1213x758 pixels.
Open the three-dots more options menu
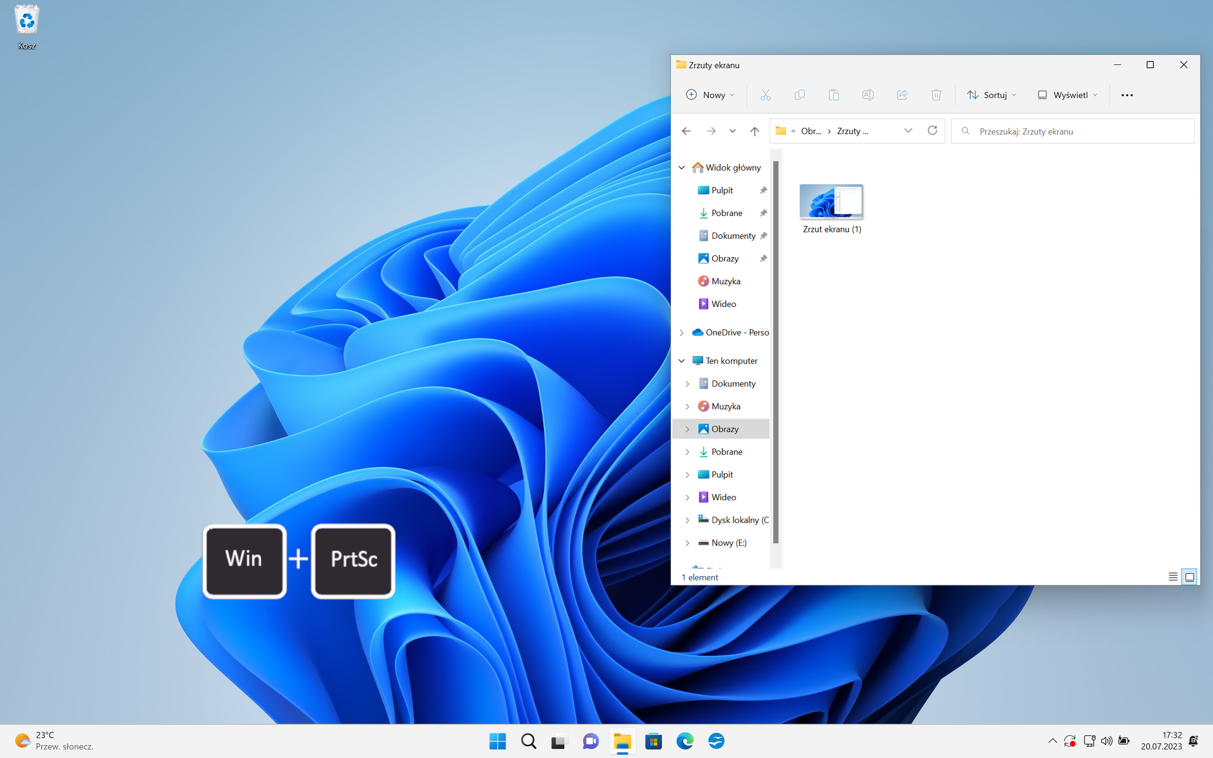coord(1126,94)
